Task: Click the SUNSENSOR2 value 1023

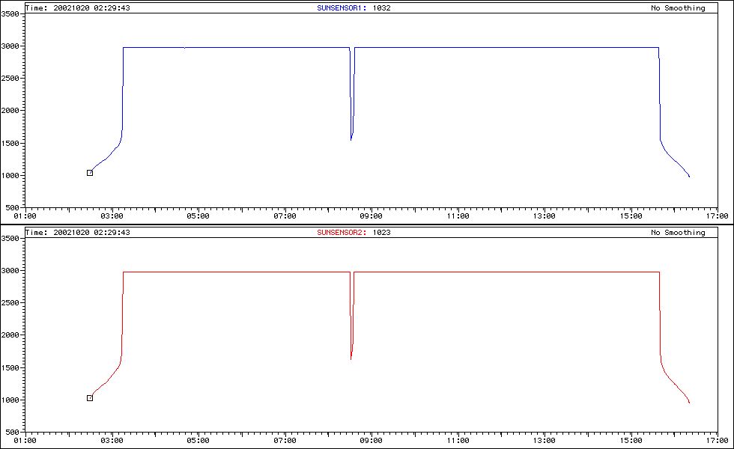Action: click(381, 233)
